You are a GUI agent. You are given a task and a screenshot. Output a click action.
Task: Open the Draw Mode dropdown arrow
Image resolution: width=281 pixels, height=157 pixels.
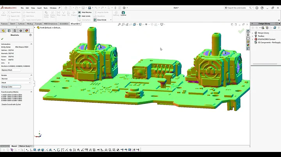[111, 20]
